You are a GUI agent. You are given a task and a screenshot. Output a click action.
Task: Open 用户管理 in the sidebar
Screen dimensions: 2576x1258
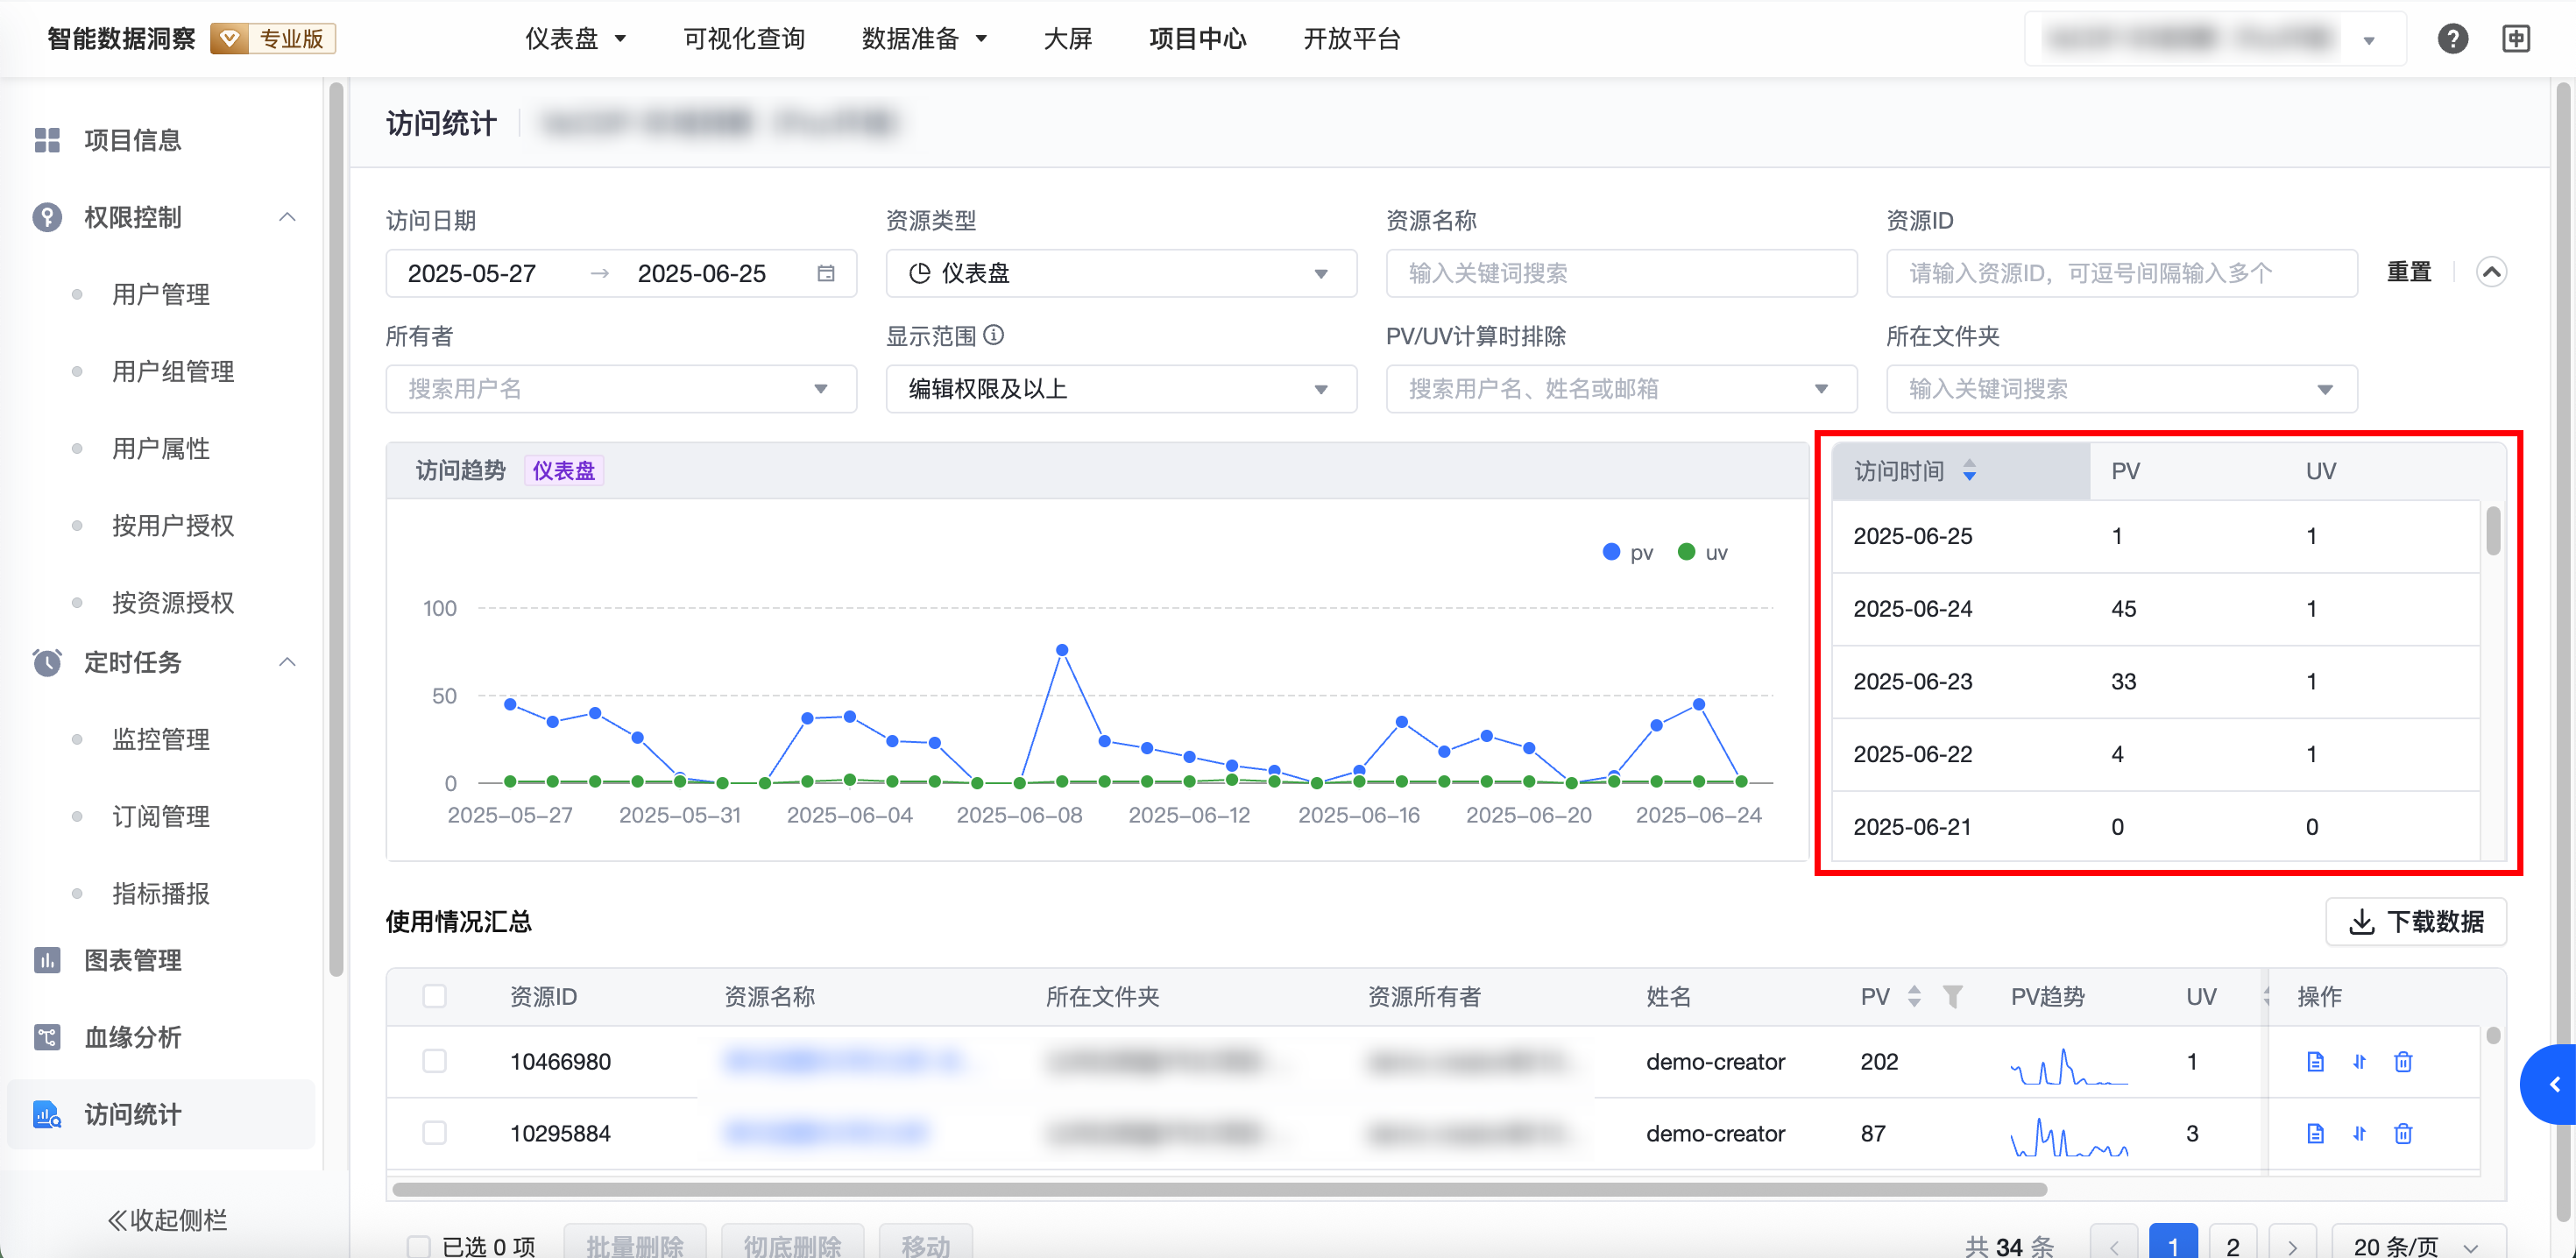coord(161,294)
